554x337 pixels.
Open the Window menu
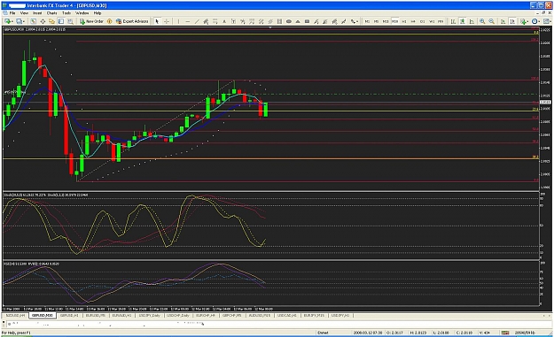tap(82, 13)
